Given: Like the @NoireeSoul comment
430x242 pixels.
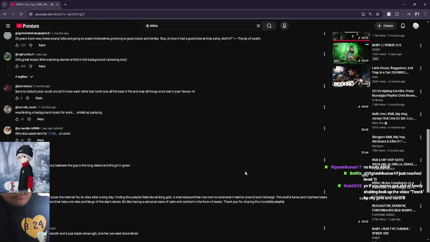Looking at the screenshot, I should (17, 98).
